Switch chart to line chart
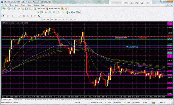The image size is (174, 105). pyautogui.click(x=46, y=12)
